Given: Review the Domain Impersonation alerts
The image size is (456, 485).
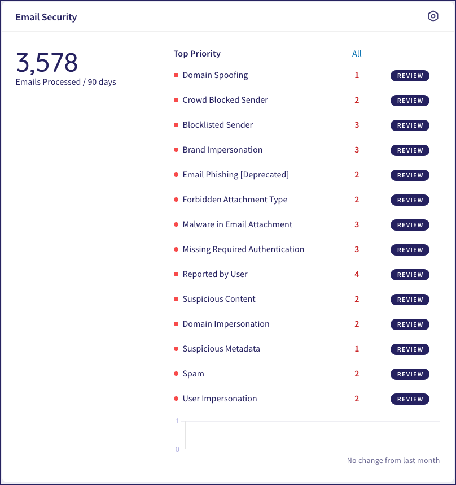Looking at the screenshot, I should pos(410,324).
